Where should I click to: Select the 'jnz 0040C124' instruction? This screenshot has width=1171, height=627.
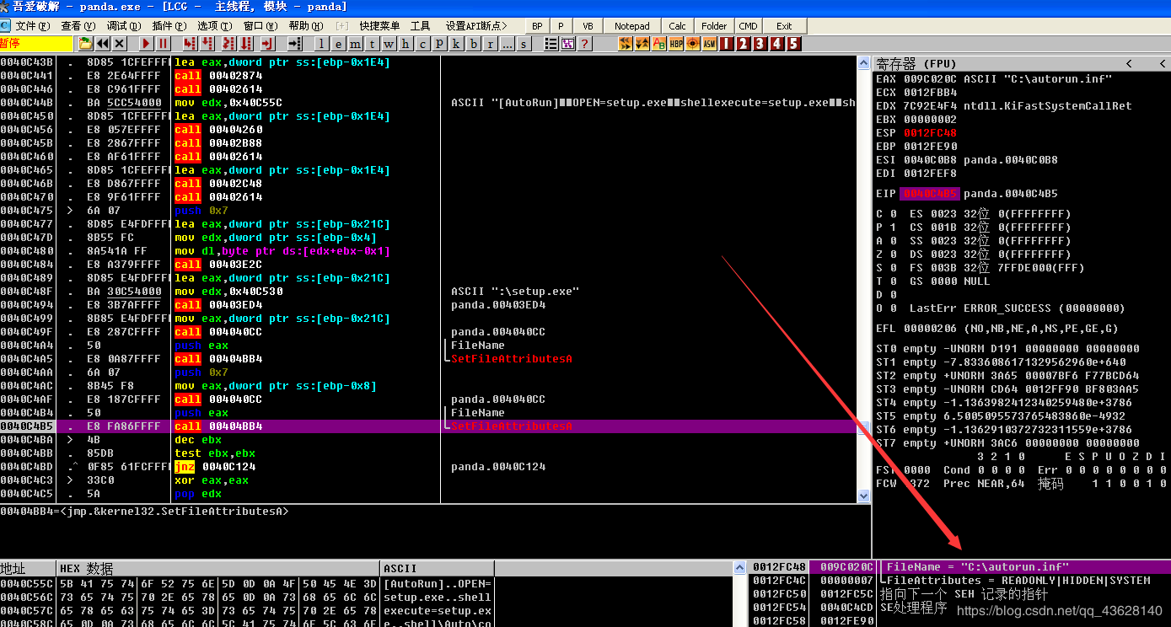tap(215, 467)
